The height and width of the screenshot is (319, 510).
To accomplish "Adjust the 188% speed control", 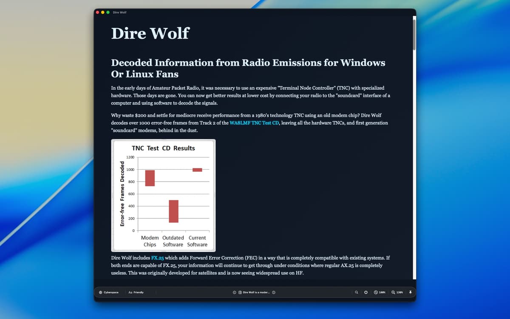I will coord(380,293).
